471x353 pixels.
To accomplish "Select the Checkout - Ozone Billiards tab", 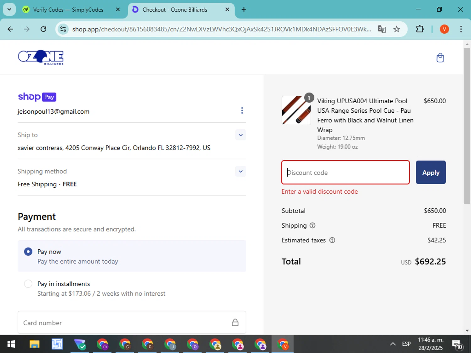I will (x=181, y=10).
